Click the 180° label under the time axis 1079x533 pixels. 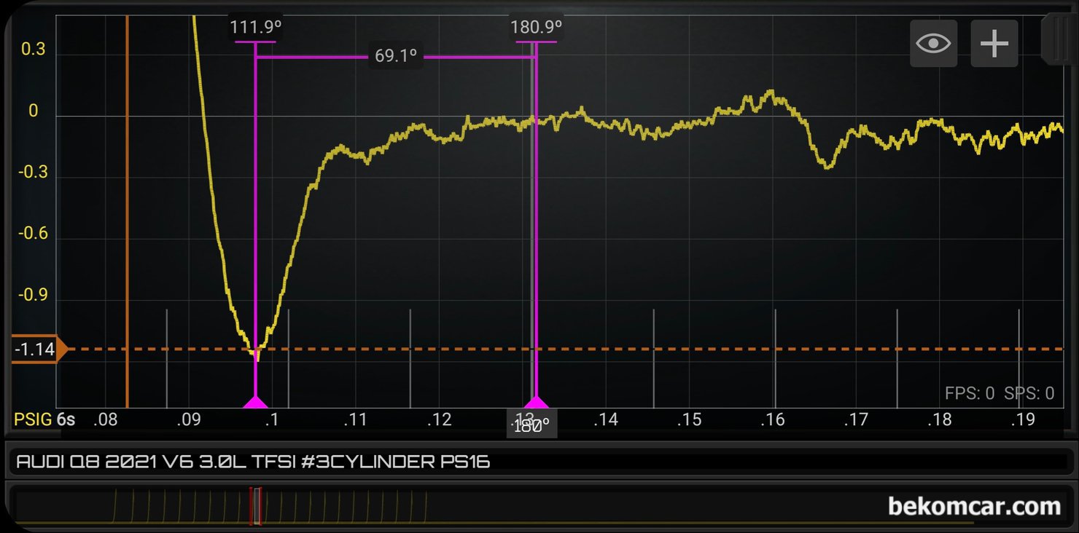[532, 427]
